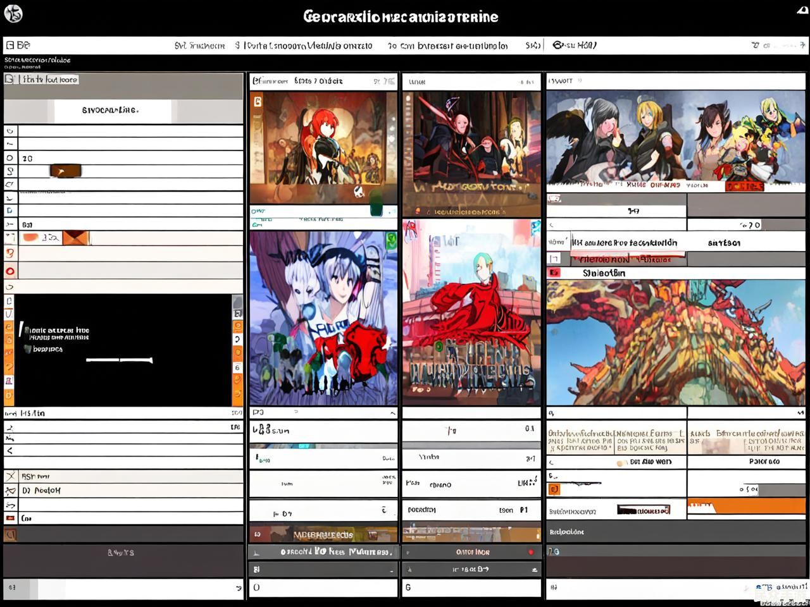The height and width of the screenshot is (607, 810).
Task: Open the dropdown arrow at bottom of left panel
Action: (238, 588)
